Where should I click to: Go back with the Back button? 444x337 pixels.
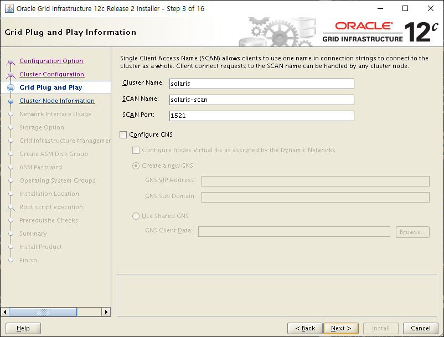point(305,328)
